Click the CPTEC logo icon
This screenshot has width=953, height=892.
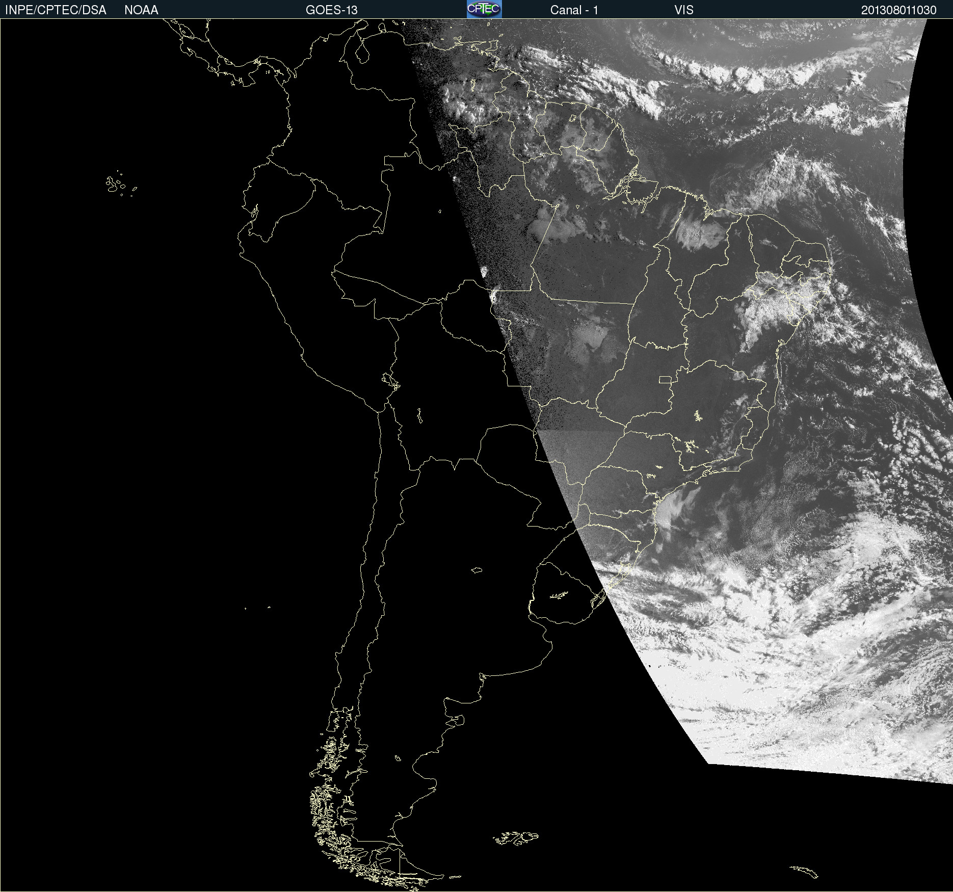(x=484, y=9)
